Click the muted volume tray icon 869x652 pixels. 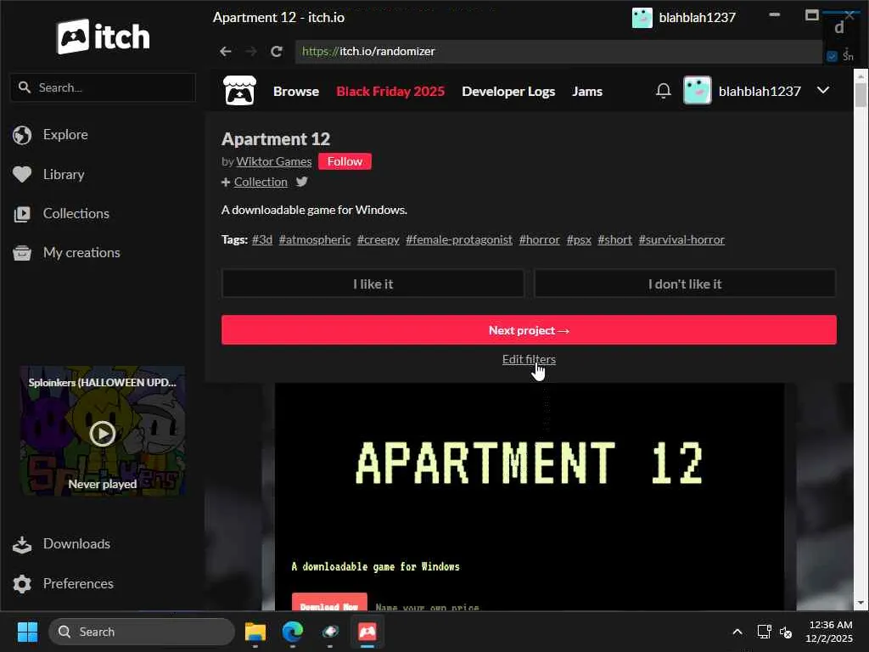coord(785,632)
